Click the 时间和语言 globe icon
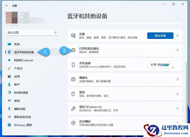The height and width of the screenshot is (137, 190). [x=9, y=92]
